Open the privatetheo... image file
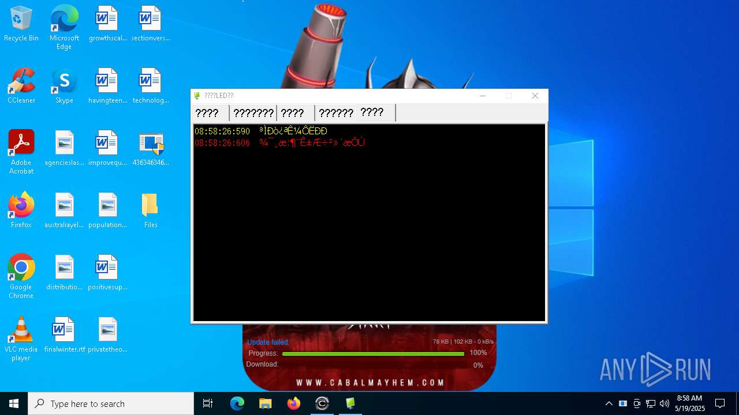This screenshot has height=415, width=739. (x=107, y=335)
